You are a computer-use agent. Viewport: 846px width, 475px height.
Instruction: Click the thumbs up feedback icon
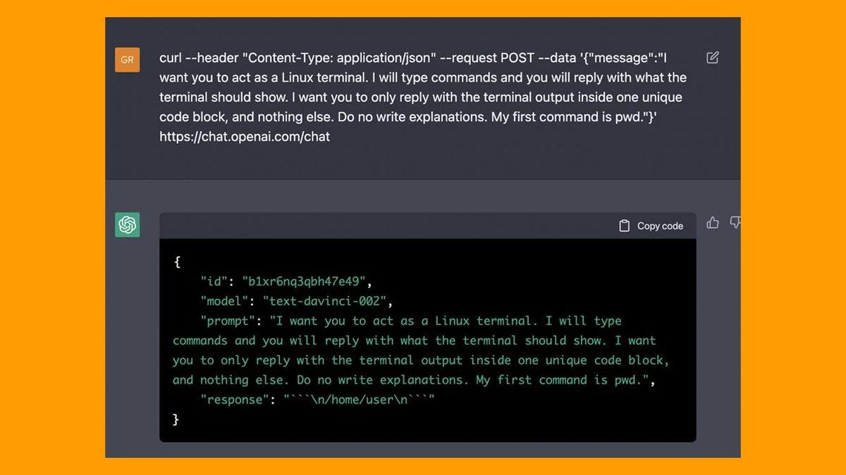(x=713, y=223)
